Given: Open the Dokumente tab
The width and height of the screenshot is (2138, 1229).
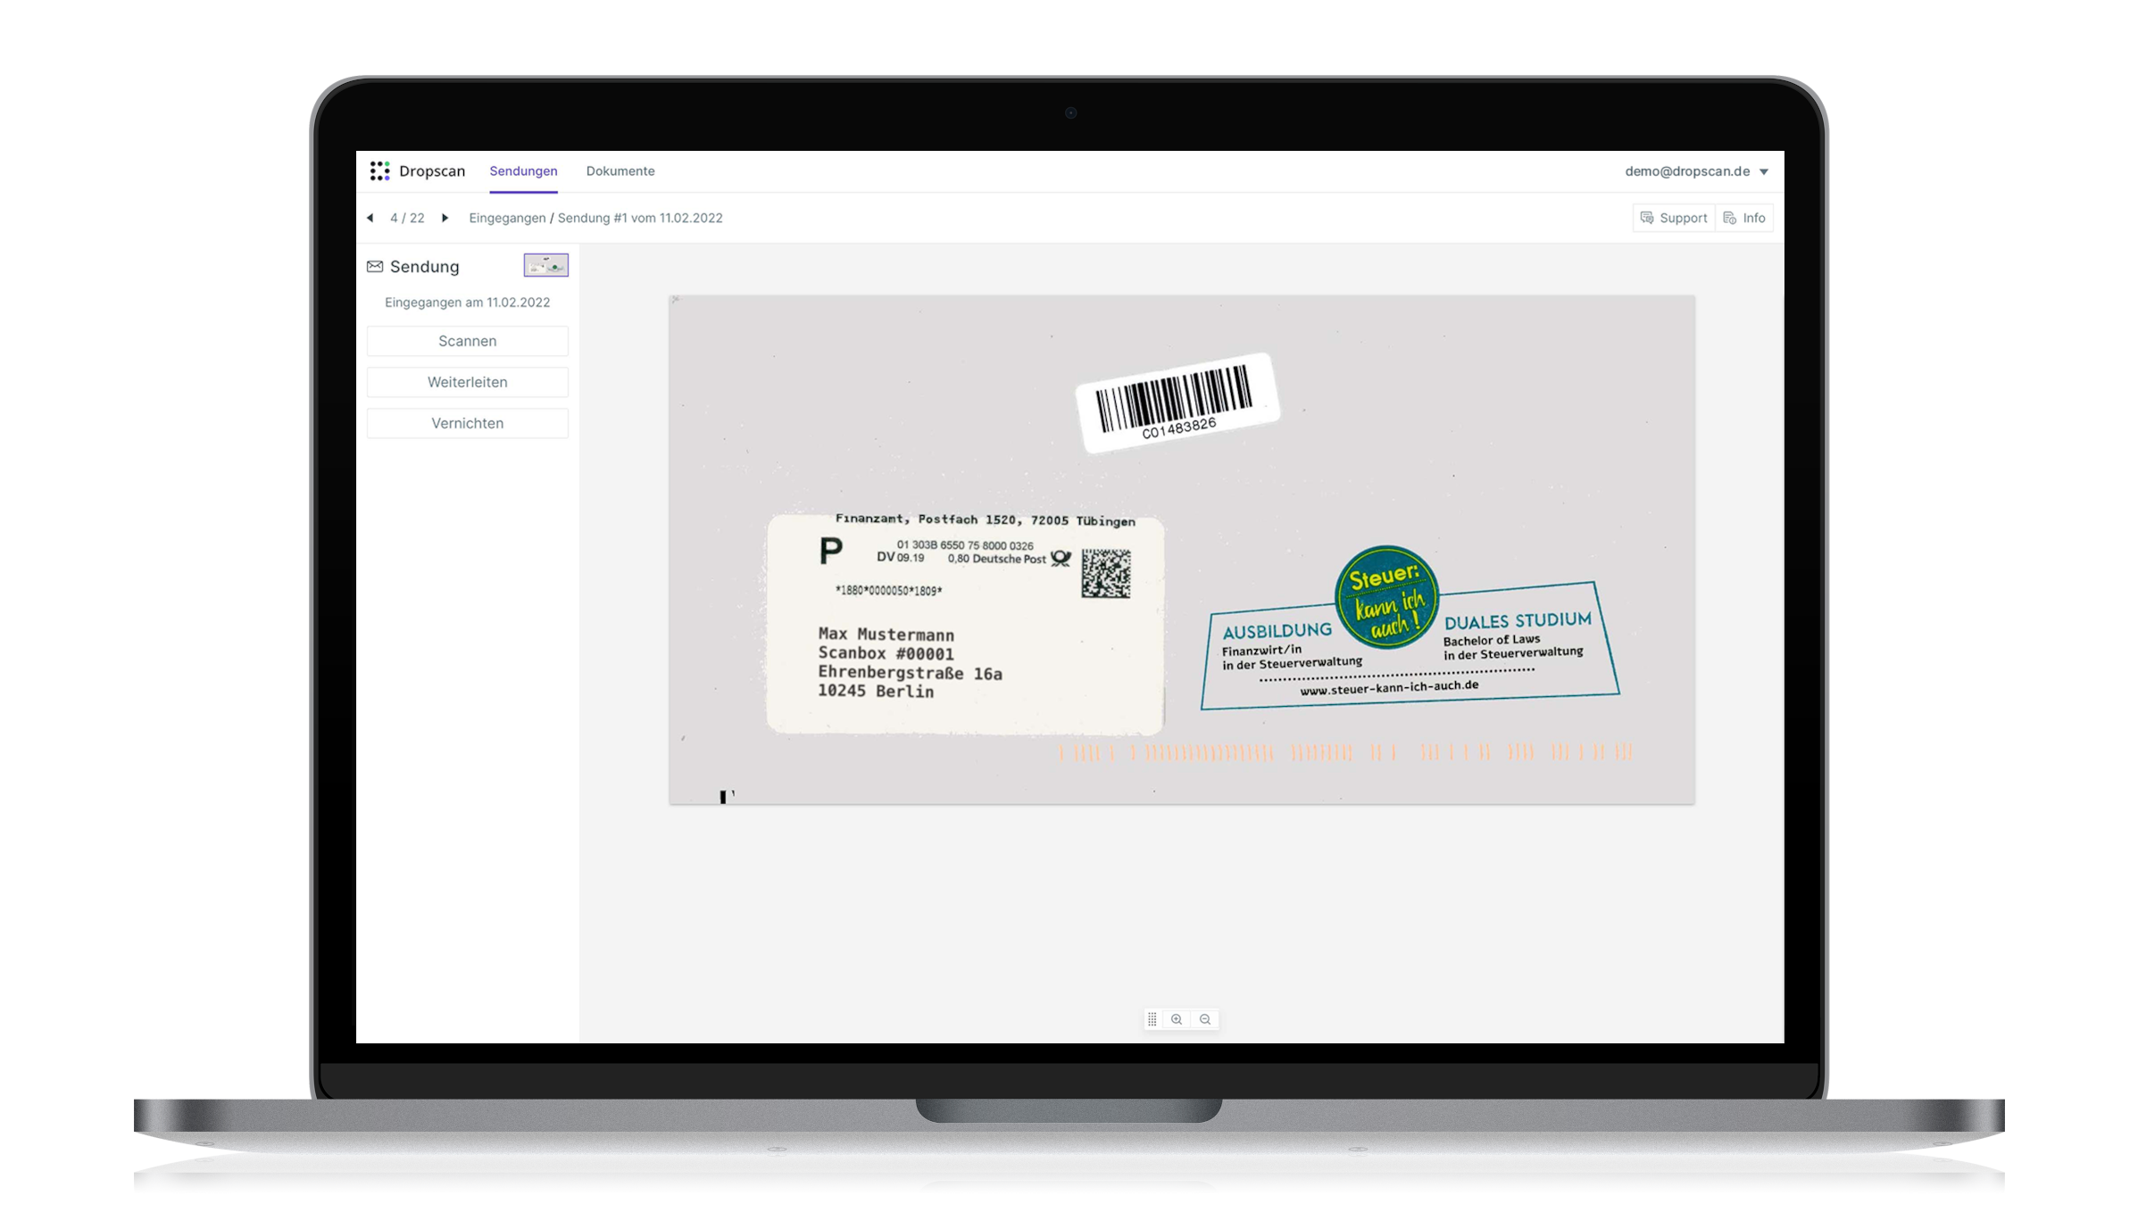Looking at the screenshot, I should pos(619,170).
